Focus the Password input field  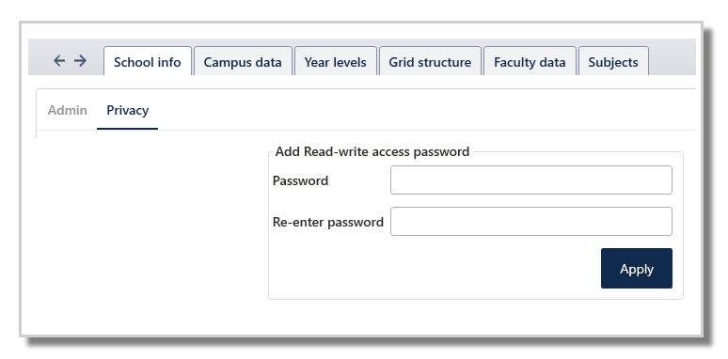pos(531,179)
